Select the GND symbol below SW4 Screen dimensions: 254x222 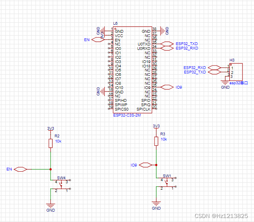pyautogui.click(x=51, y=205)
